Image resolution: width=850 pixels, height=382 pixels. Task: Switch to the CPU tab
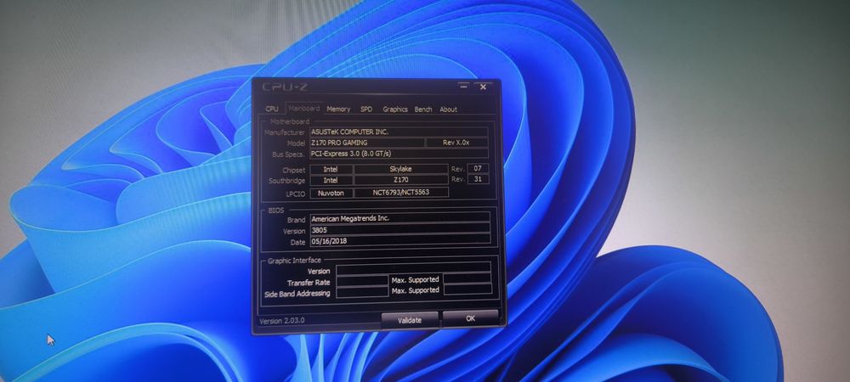coord(272,109)
